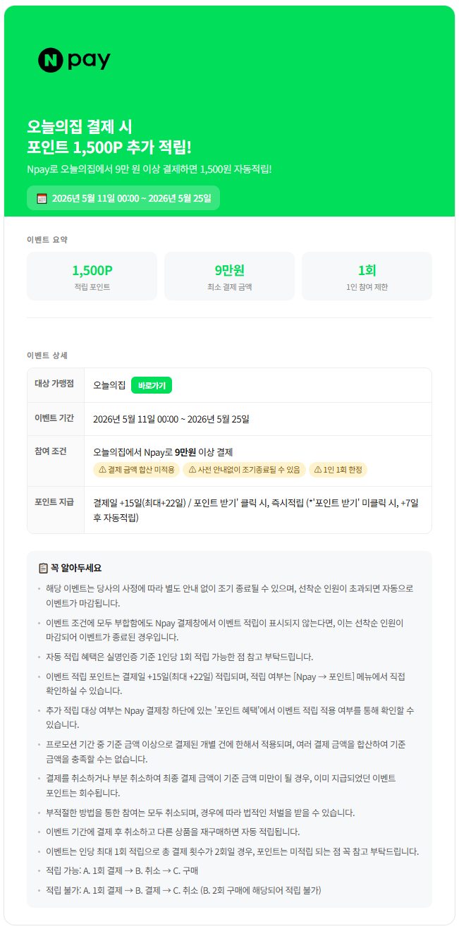The image size is (459, 929).
Task: Click the 1인 1회 한정 badge
Action: click(x=338, y=470)
